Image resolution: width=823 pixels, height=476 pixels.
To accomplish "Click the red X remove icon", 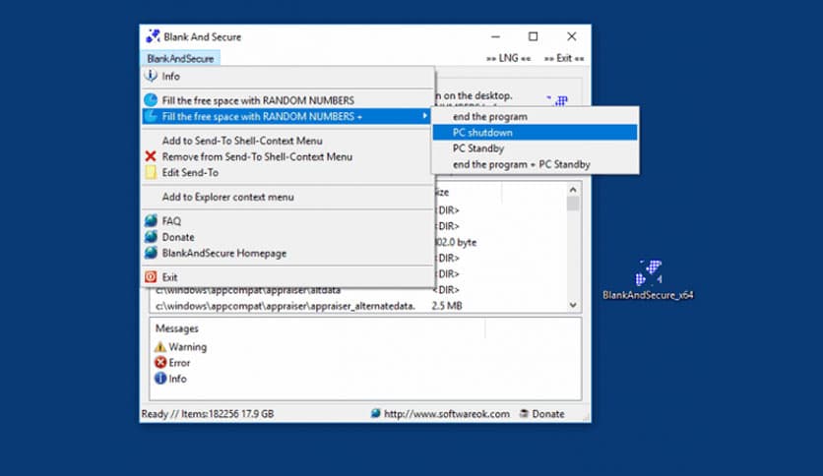I will [151, 156].
